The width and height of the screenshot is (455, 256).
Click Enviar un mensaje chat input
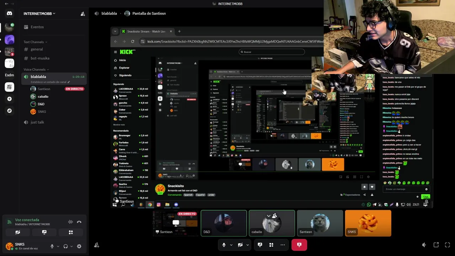point(406,189)
